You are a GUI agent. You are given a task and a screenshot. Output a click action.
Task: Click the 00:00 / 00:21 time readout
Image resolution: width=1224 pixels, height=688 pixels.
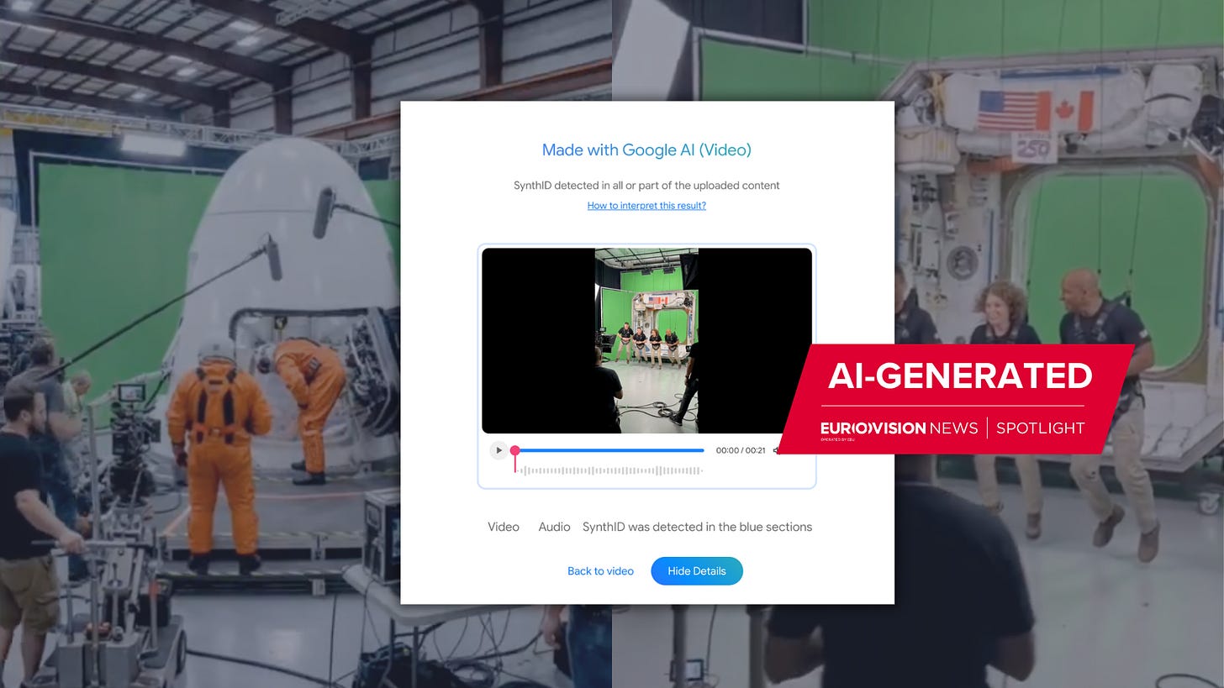coord(741,450)
